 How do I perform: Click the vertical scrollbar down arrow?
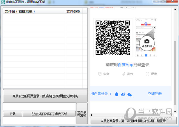(175, 112)
